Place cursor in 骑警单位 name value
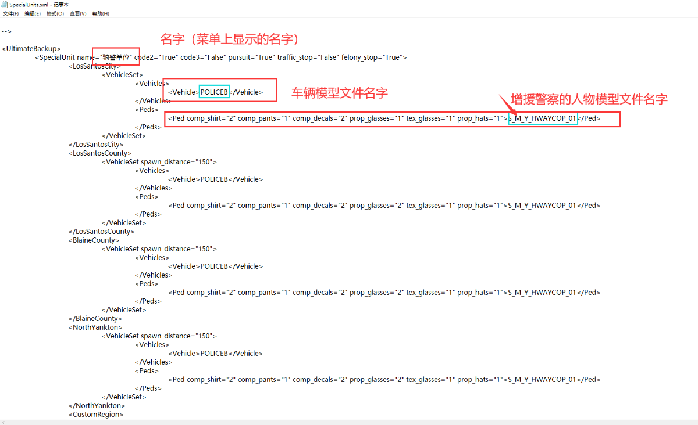698x425 pixels. coord(116,57)
